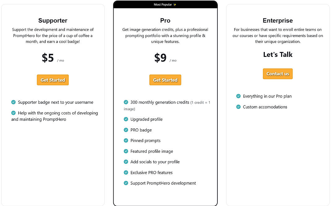Click Get Started on the Supporter plan

point(53,80)
